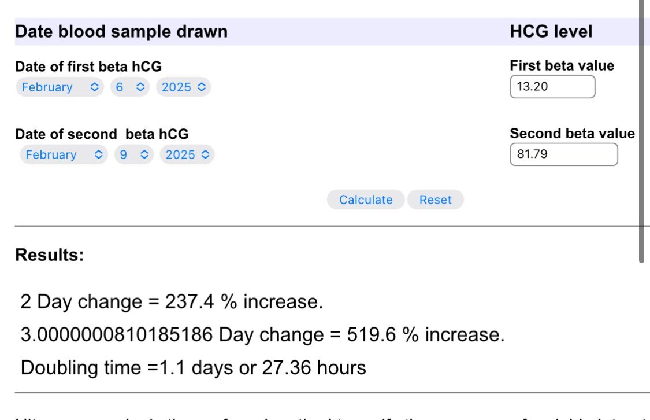Viewport: 650px width, 420px height.
Task: Open the first hCG month dropdown showing February
Action: 60,87
